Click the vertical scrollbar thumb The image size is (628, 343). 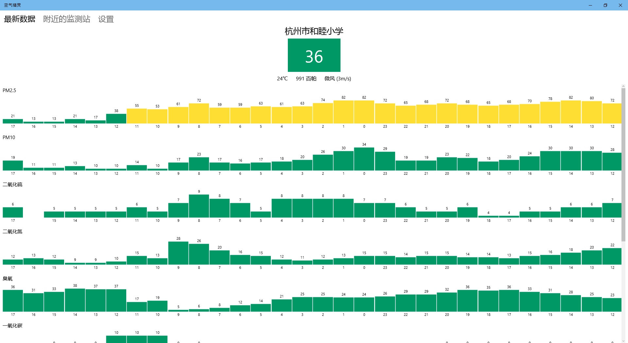[623, 163]
